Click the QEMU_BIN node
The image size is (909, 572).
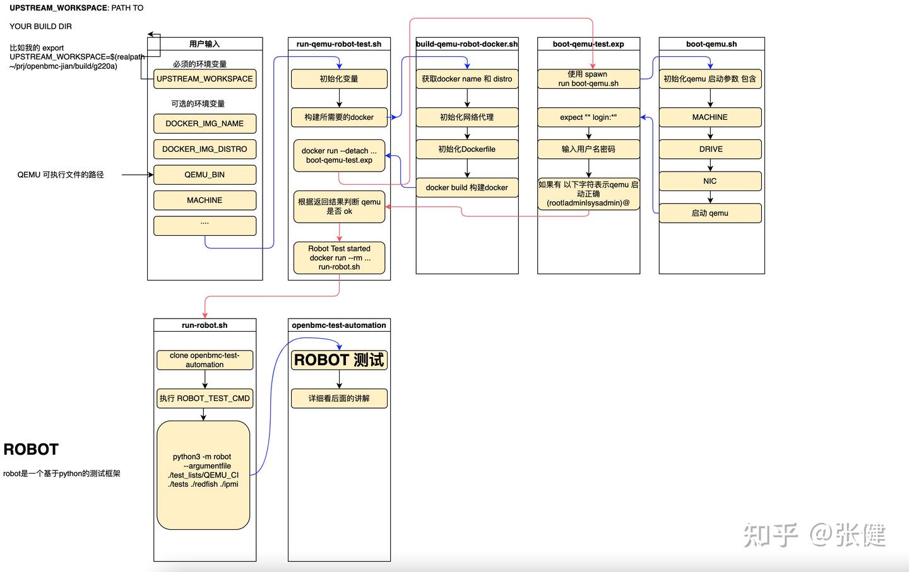pyautogui.click(x=205, y=175)
